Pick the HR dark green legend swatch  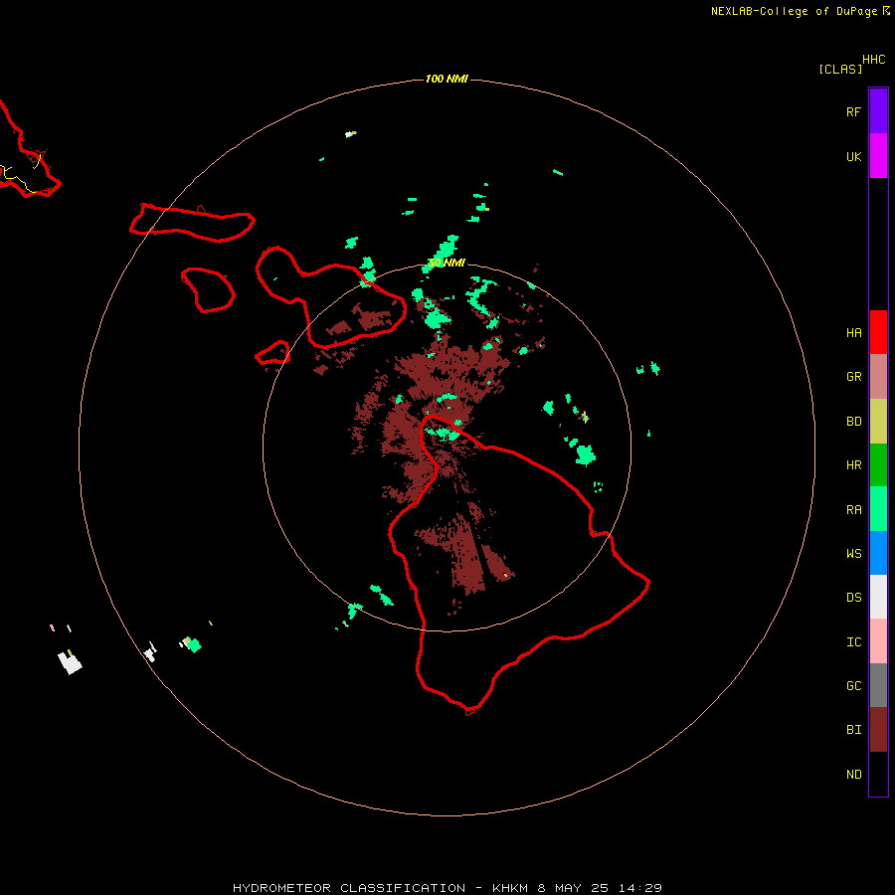click(x=878, y=465)
